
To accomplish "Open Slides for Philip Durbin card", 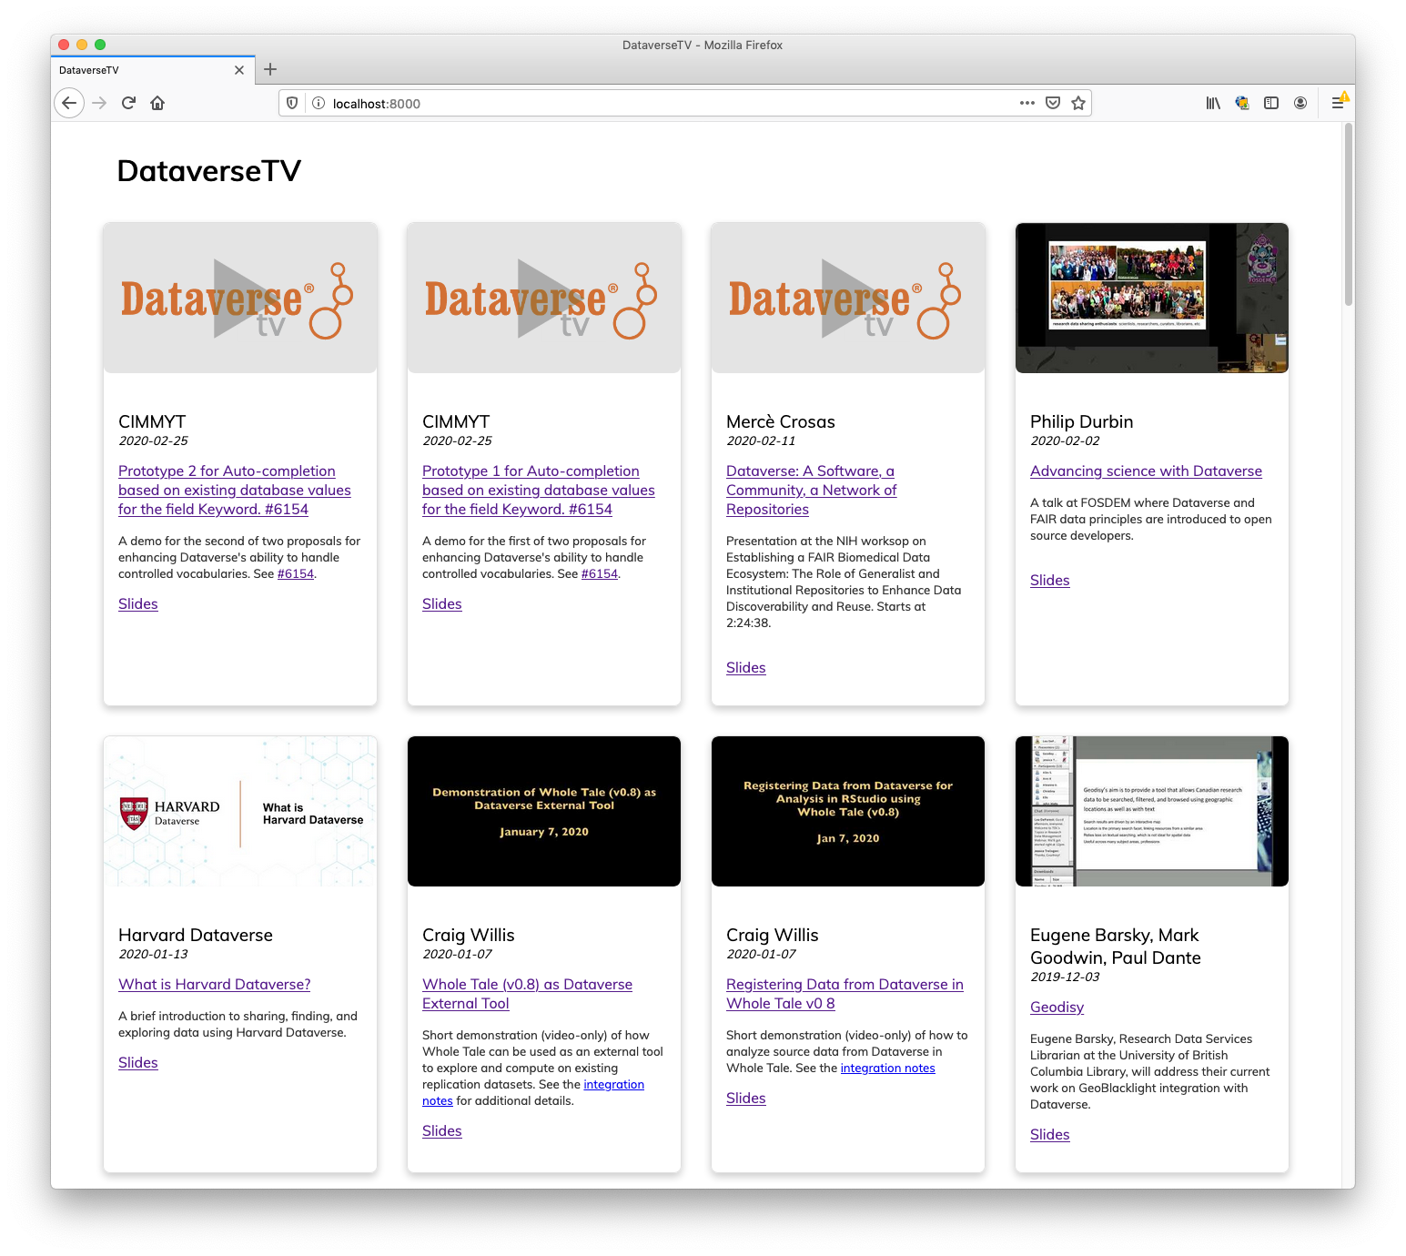I will [1050, 580].
